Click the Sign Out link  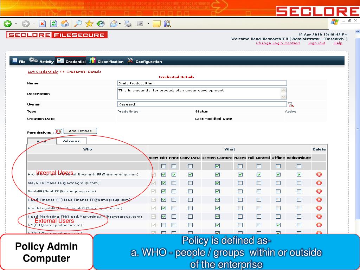point(317,43)
